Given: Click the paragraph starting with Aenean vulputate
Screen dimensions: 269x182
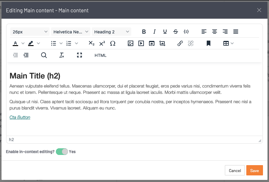Looking at the screenshot, I should (130, 89).
